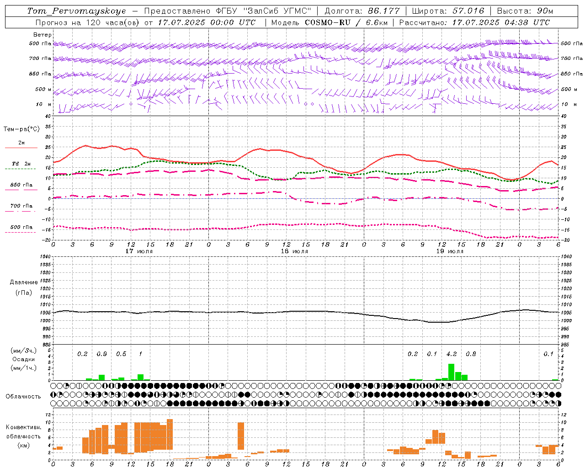Select the 'Долгота: 86.177' header value
585x468 pixels.
[362, 11]
